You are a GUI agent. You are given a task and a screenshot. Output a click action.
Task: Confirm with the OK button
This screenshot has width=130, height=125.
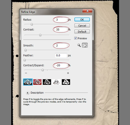tap(82, 20)
